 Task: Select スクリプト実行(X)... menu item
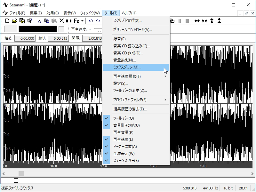tap(136, 20)
